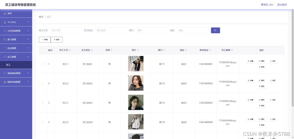Image resolution: width=294 pixels, height=139 pixels.
Task: Click email 773890002@qq.com cell
Action: (x=228, y=83)
